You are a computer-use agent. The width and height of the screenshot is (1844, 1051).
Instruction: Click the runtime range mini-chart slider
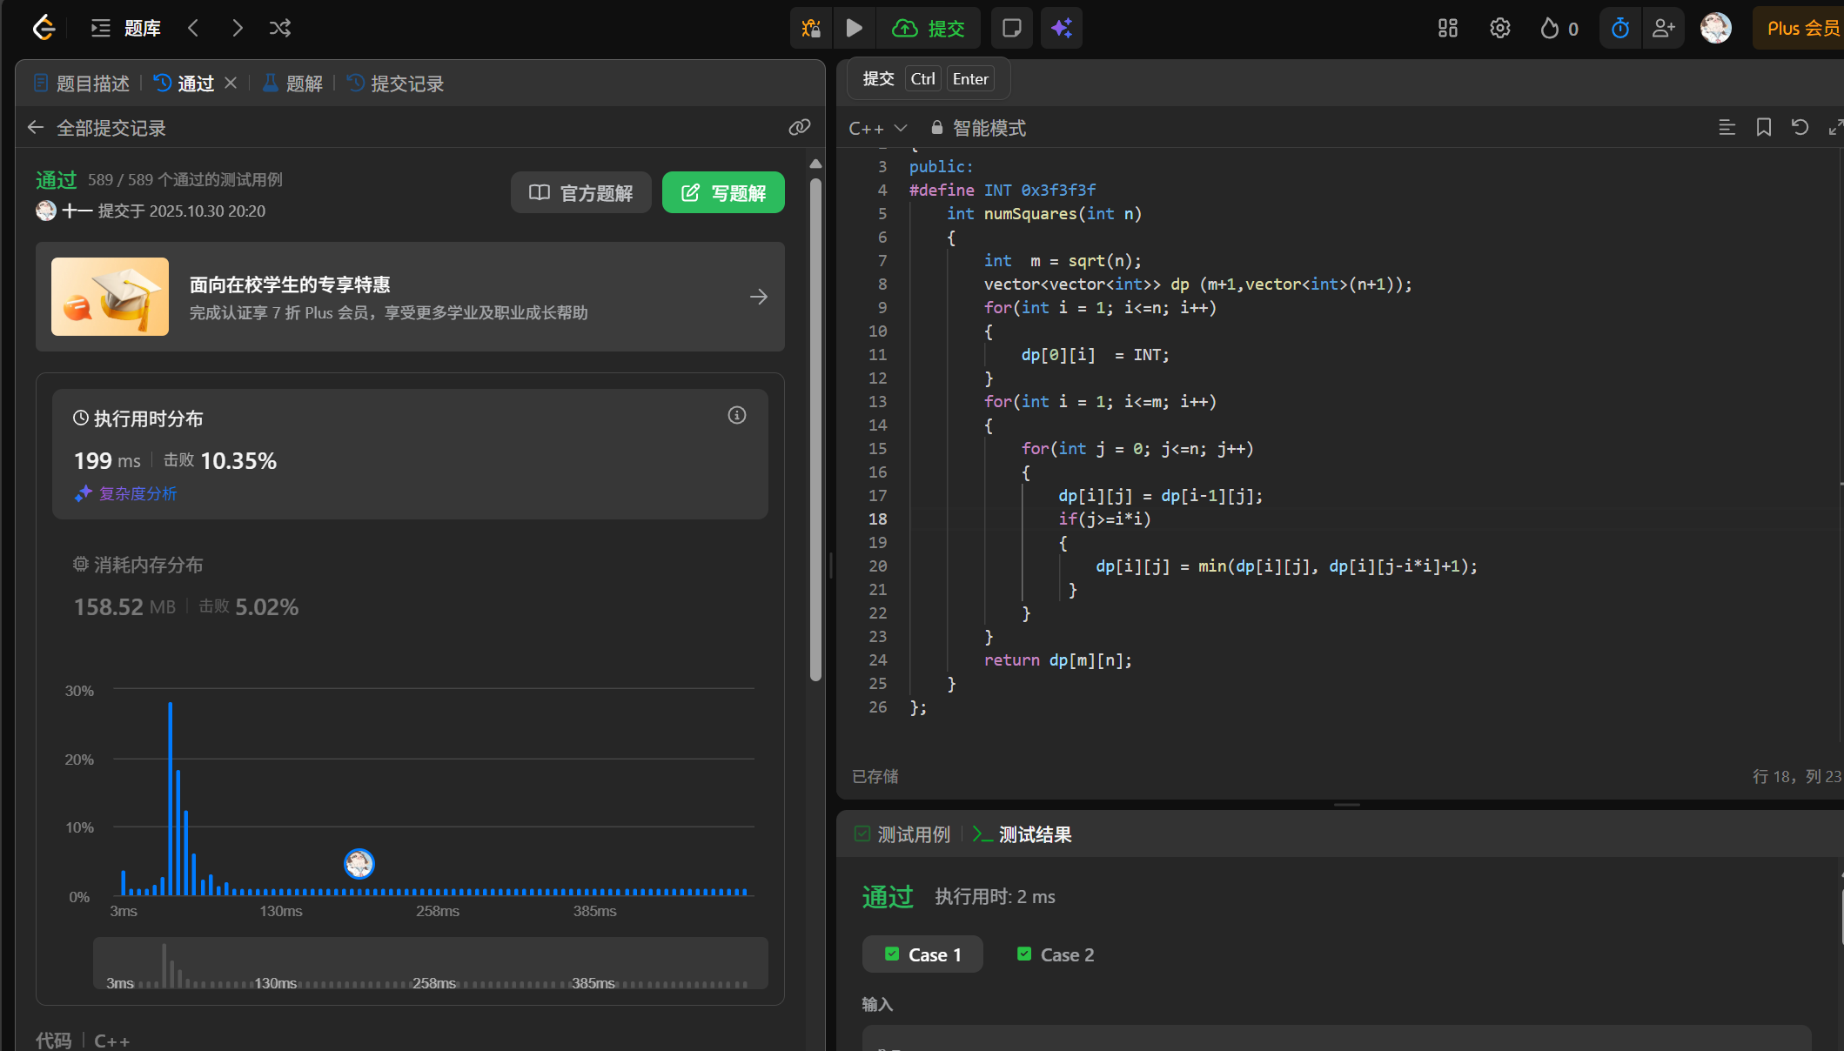point(430,963)
